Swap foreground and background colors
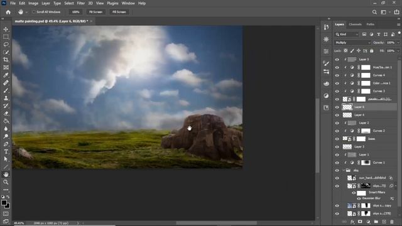Image resolution: width=402 pixels, height=226 pixels. (x=8, y=197)
